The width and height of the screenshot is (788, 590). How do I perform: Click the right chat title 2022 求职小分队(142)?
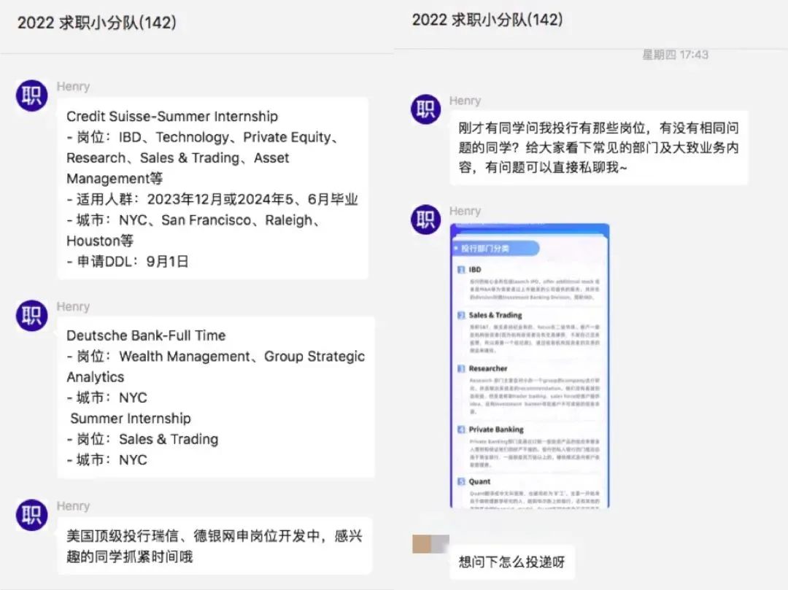click(487, 20)
